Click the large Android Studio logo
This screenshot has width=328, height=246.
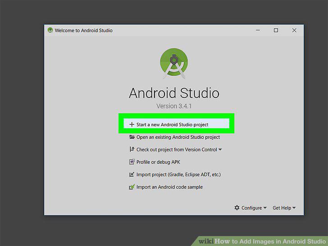tap(174, 64)
